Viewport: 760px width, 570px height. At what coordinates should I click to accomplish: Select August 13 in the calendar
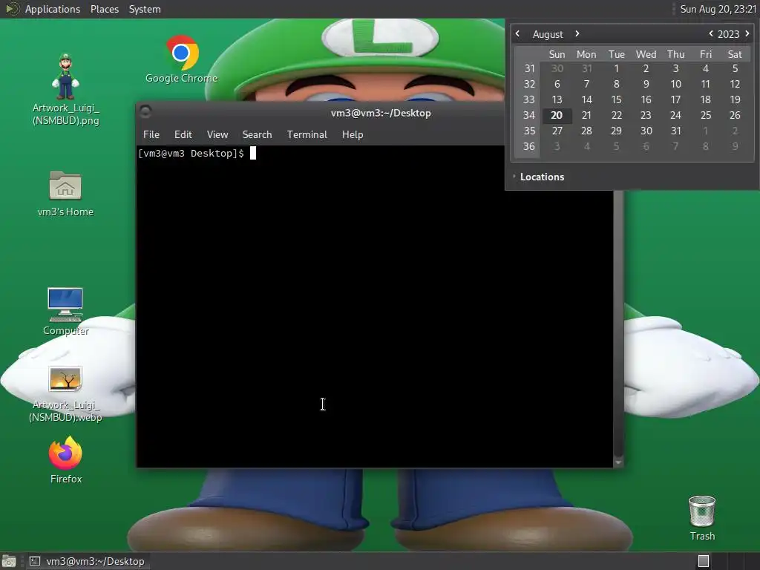[x=557, y=100]
